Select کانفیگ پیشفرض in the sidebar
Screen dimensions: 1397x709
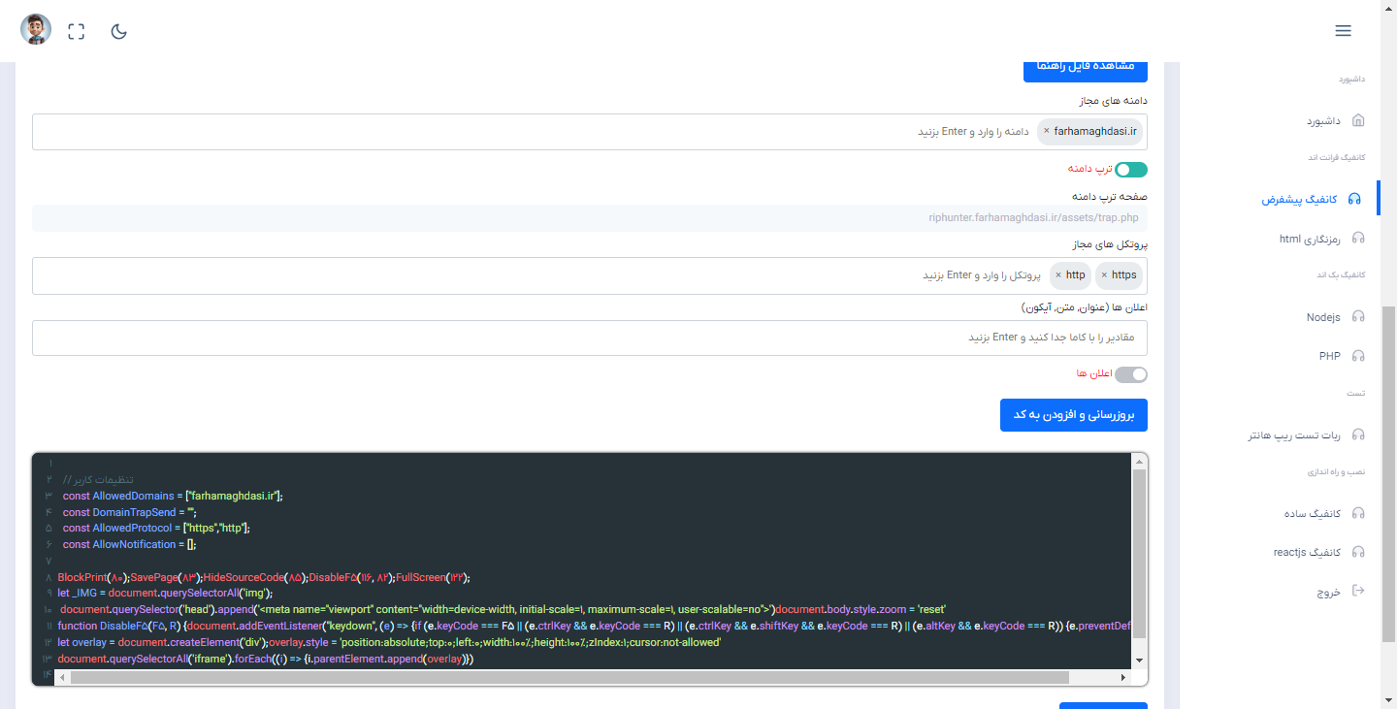pos(1299,199)
